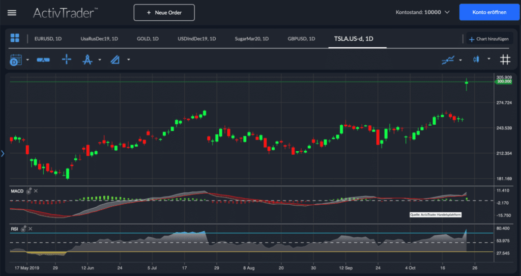Click the Neue Order button
This screenshot has height=276, width=521.
164,13
